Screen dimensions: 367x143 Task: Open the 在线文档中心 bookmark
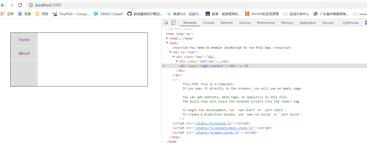click(x=296, y=14)
